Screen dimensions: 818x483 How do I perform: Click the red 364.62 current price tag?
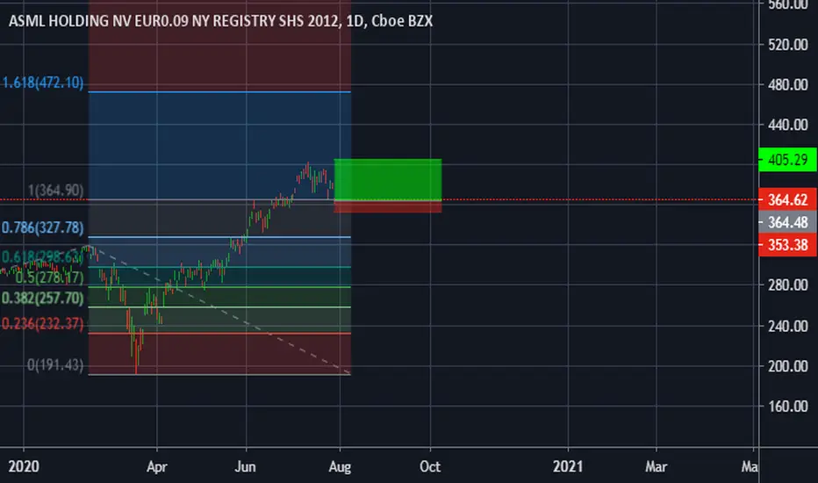[x=787, y=199]
